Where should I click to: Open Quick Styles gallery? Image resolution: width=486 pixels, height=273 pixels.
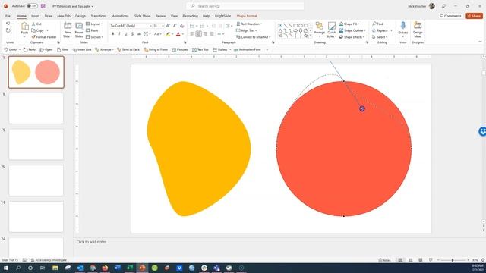click(x=331, y=30)
